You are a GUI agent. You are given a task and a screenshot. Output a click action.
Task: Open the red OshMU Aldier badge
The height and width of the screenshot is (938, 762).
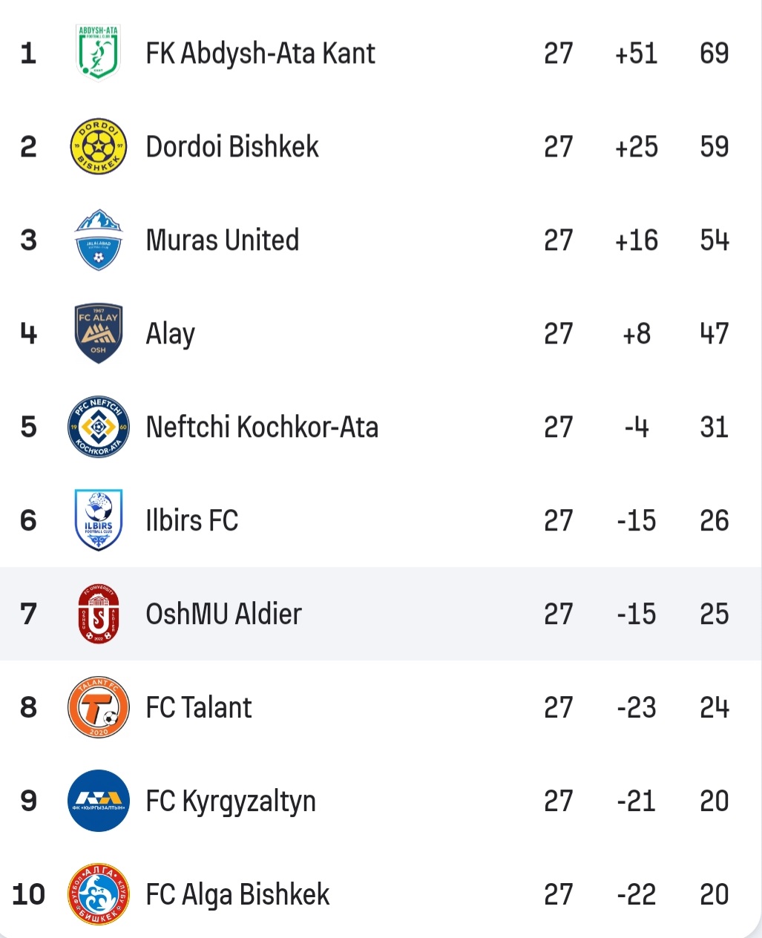[98, 614]
